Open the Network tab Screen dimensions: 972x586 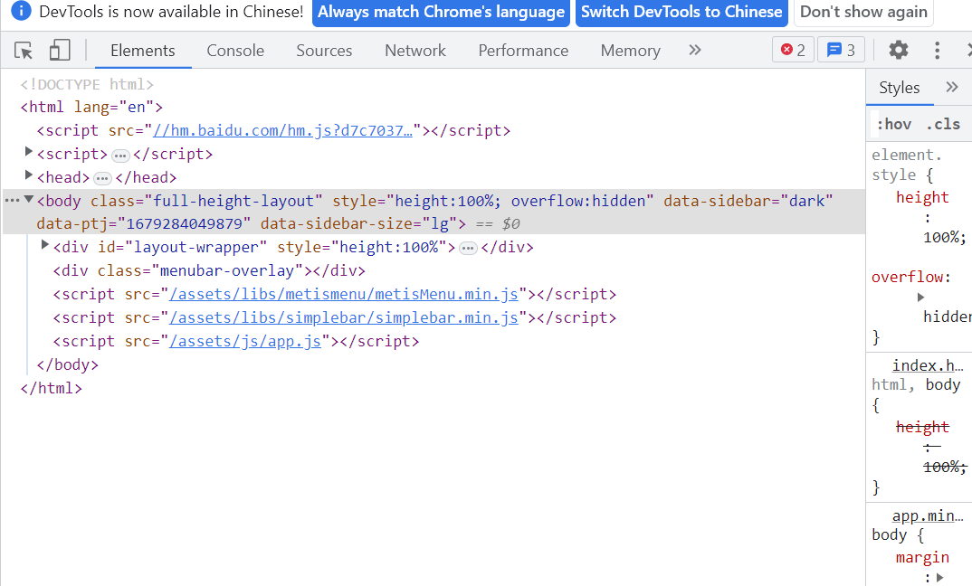point(415,50)
